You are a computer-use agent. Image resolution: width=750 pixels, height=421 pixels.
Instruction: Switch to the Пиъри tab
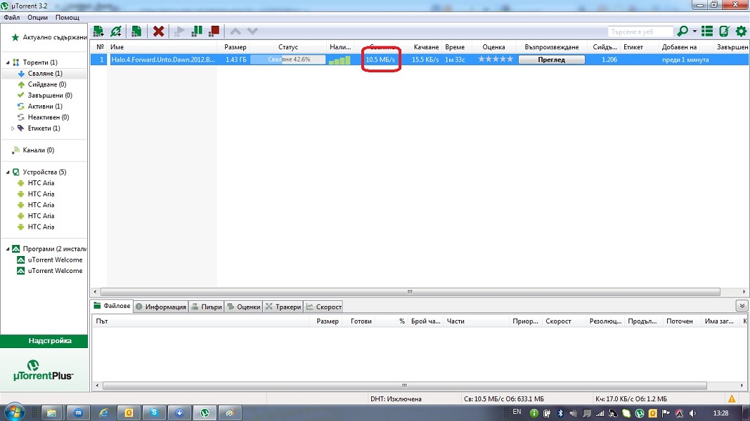click(207, 307)
